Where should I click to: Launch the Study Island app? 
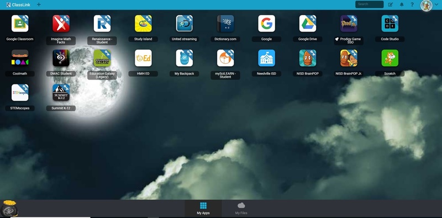tap(143, 23)
